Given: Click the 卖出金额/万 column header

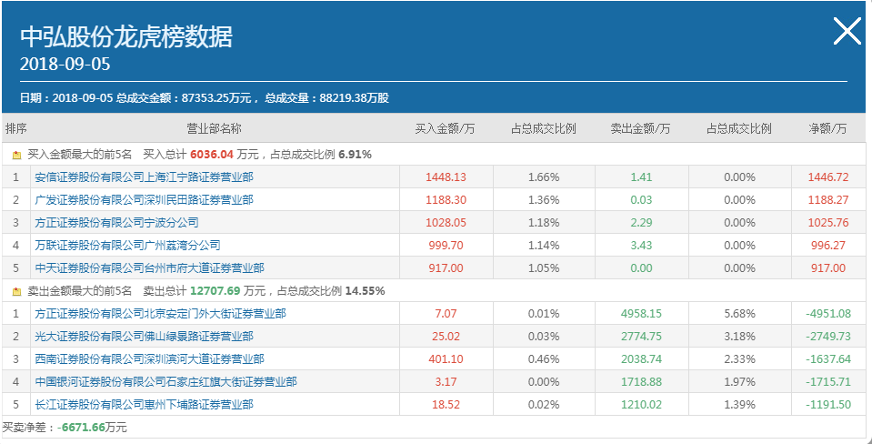Looking at the screenshot, I should click(x=641, y=129).
